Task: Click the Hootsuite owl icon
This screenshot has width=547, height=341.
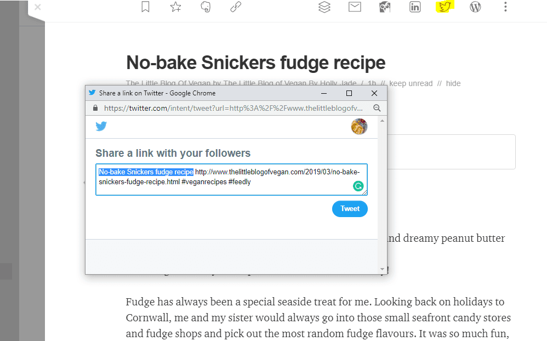Action: tap(385, 7)
